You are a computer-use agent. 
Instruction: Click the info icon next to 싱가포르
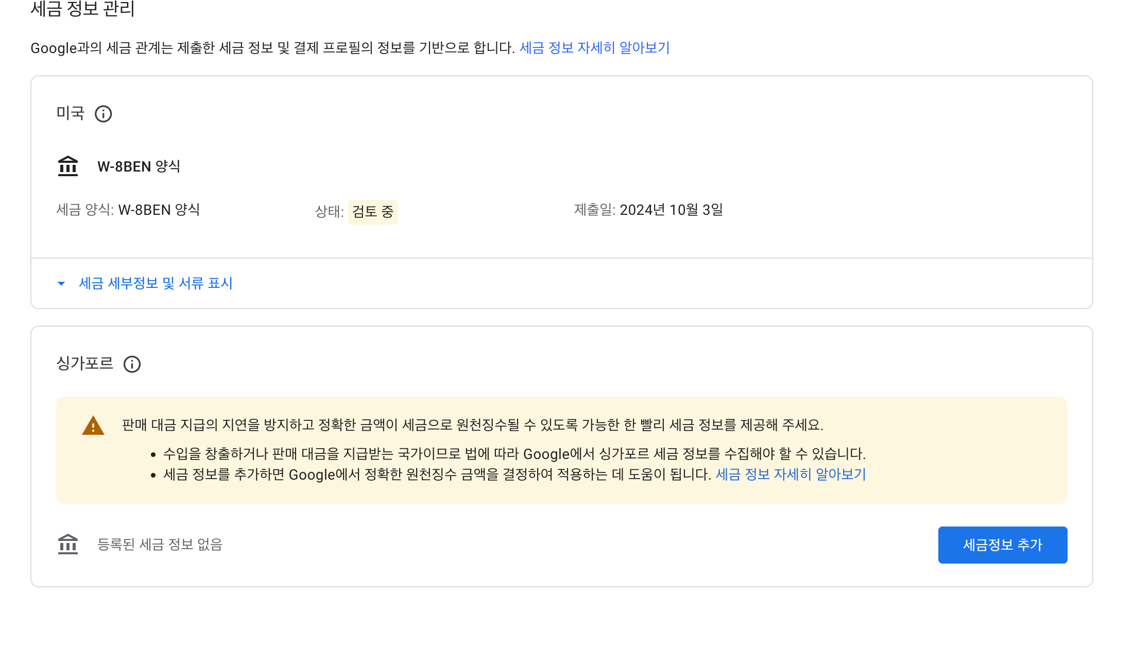pyautogui.click(x=133, y=365)
